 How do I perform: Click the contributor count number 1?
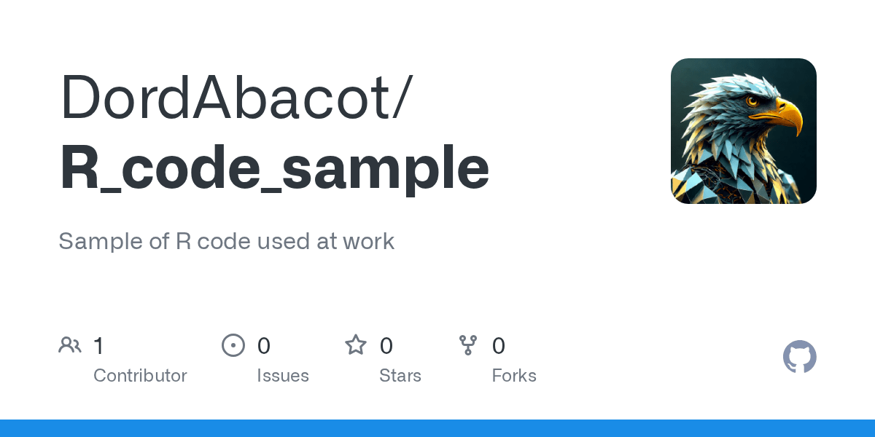tap(98, 345)
